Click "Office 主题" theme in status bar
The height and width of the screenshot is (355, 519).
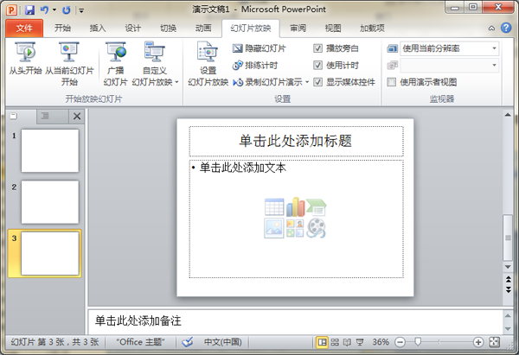(140, 342)
